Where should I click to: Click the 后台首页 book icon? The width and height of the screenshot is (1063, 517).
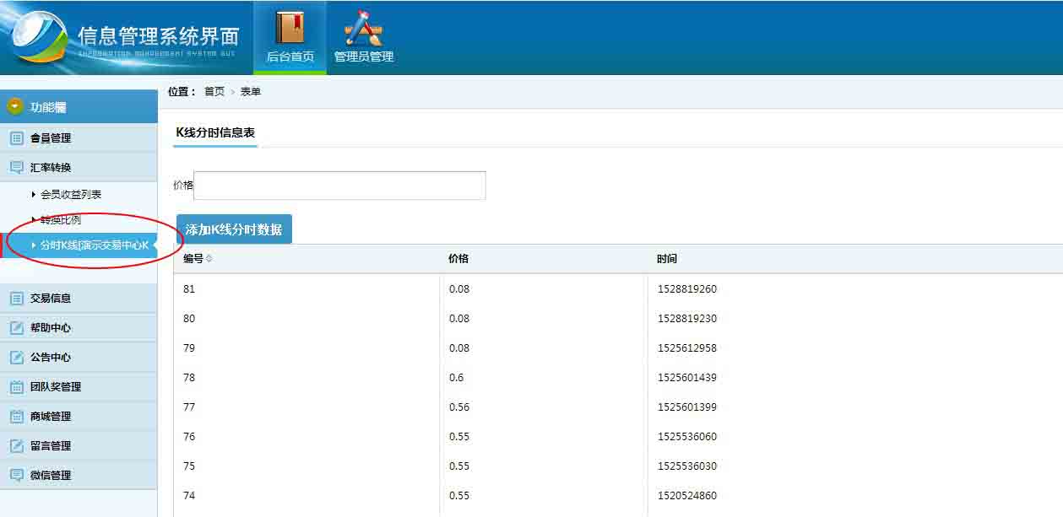pyautogui.click(x=290, y=28)
